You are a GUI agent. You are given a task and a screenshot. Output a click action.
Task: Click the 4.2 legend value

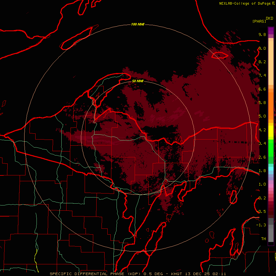(262, 130)
